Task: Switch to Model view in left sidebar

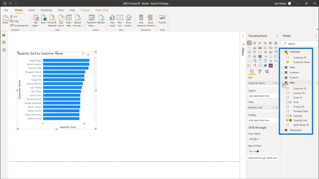Action: (4, 50)
